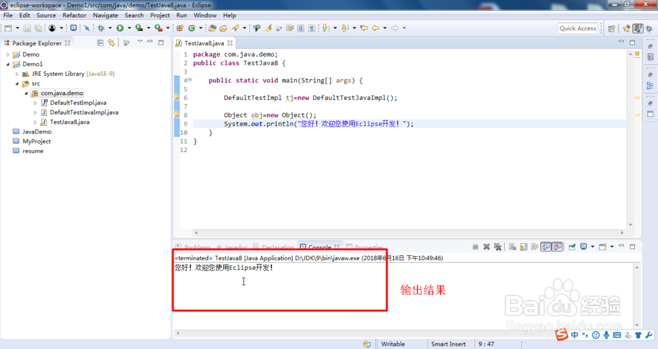Select DefaultTestJavaImpl.java in the tree
The width and height of the screenshot is (658, 349).
tap(84, 113)
